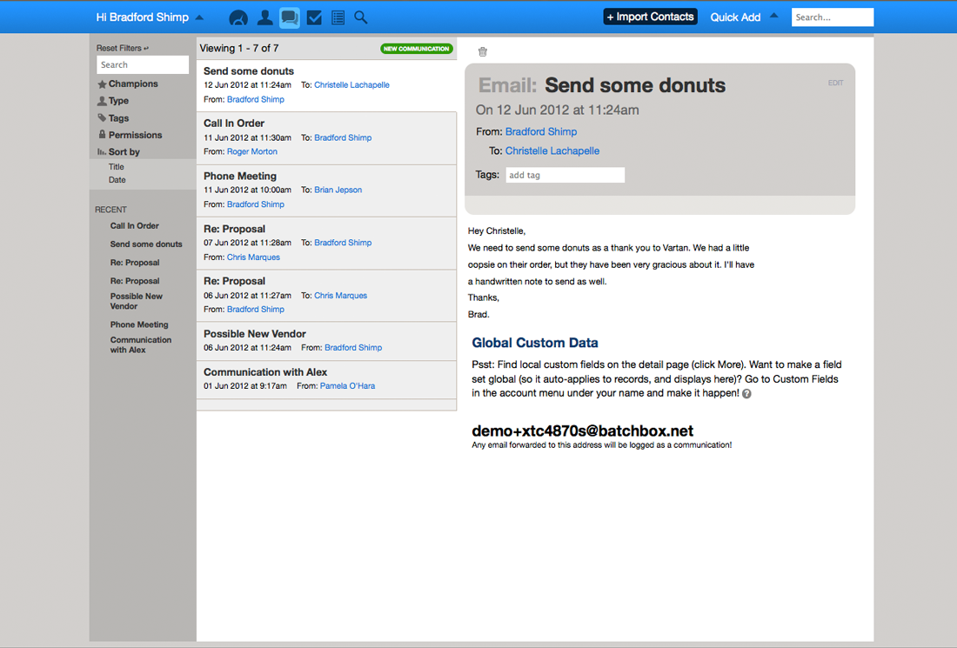Open Christelle Lachapelle link in list
Viewport: 957px width, 648px height.
coord(351,85)
